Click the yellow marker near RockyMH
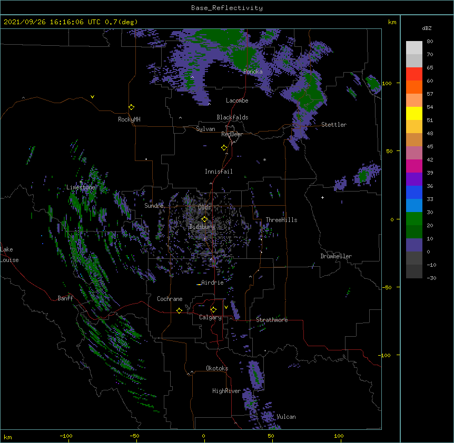The height and width of the screenshot is (443, 454). coord(131,107)
